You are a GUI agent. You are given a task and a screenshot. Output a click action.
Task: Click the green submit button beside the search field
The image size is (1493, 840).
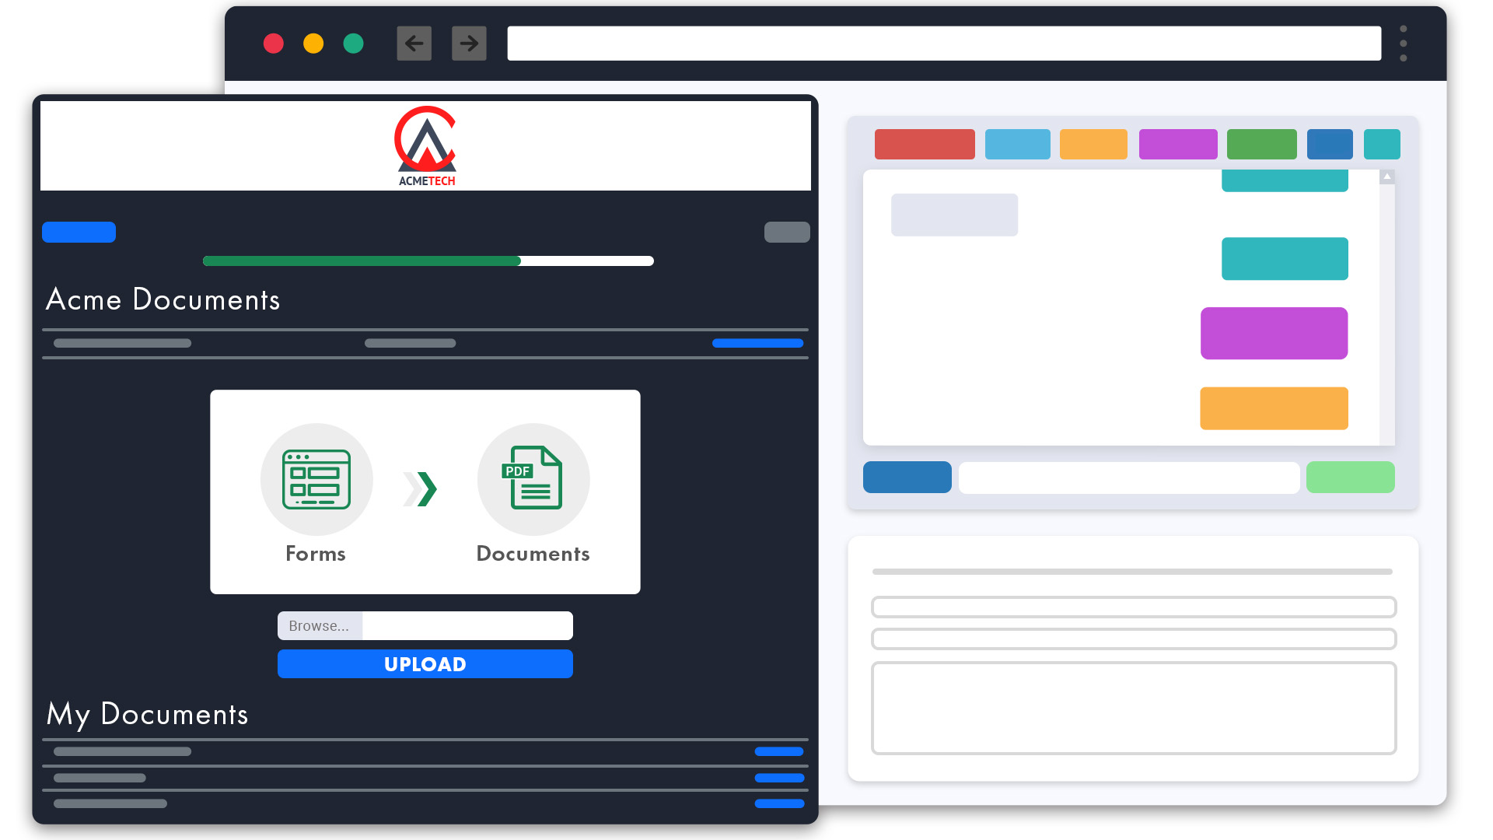(x=1351, y=477)
